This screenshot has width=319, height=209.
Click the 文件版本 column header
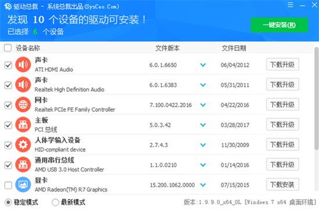168,48
